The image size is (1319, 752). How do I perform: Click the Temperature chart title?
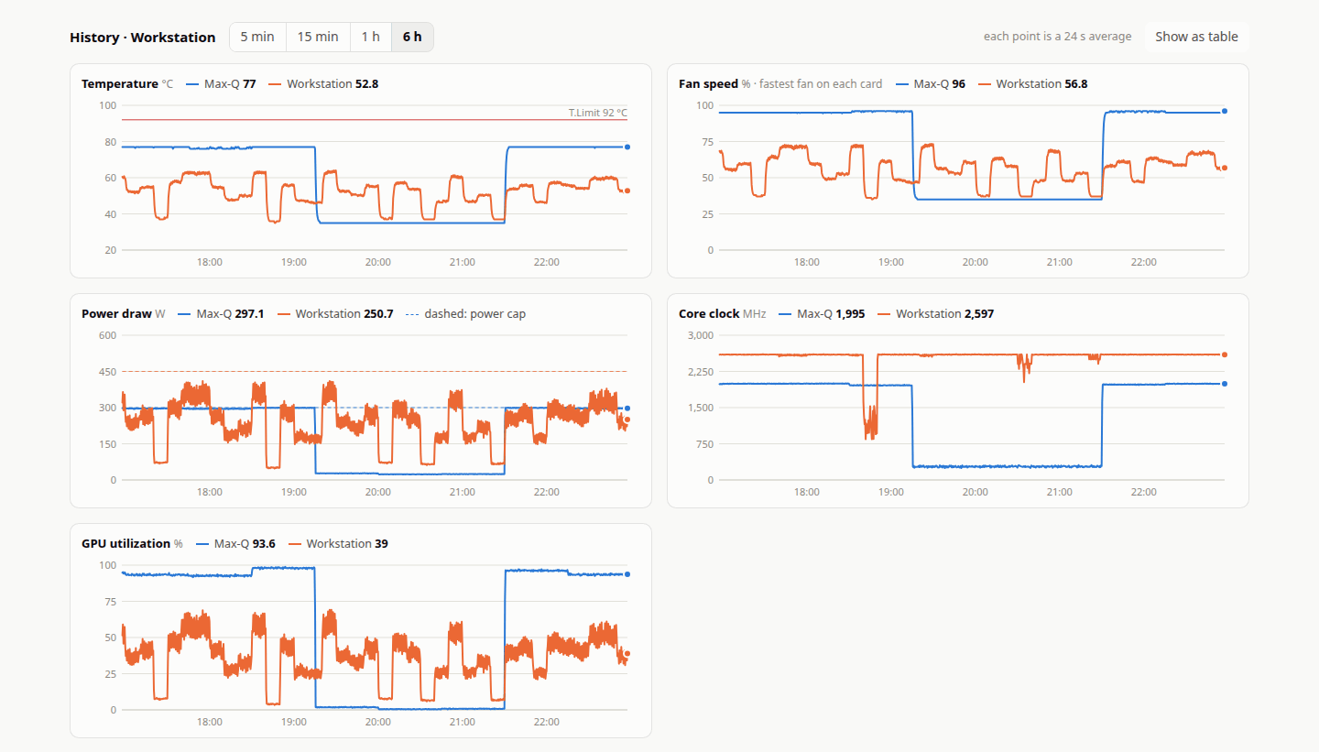tap(120, 83)
